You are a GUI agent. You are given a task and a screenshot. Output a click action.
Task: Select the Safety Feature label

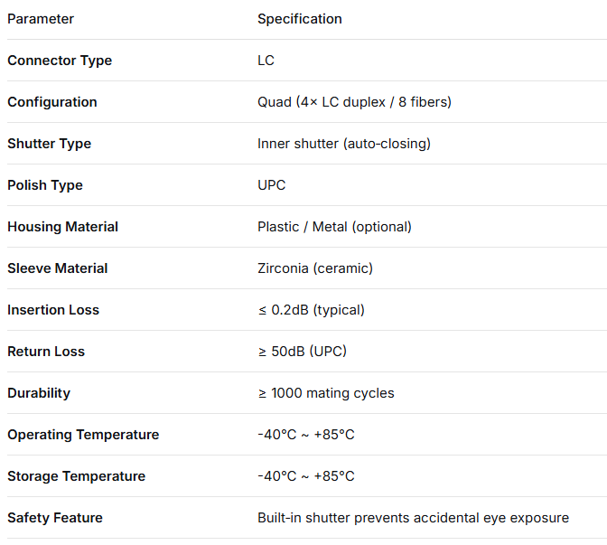pos(55,518)
